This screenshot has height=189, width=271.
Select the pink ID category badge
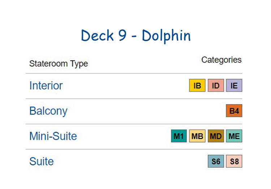pyautogui.click(x=216, y=85)
